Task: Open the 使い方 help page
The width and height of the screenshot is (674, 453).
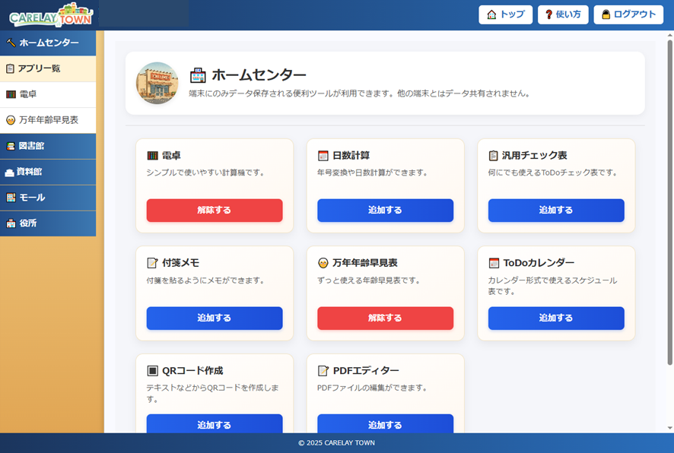Action: point(563,14)
